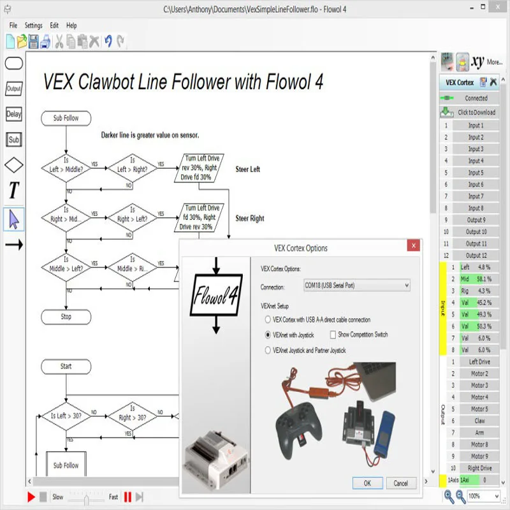This screenshot has height=510, width=510.
Task: Select the Output parallelogram tool
Action: (14, 89)
